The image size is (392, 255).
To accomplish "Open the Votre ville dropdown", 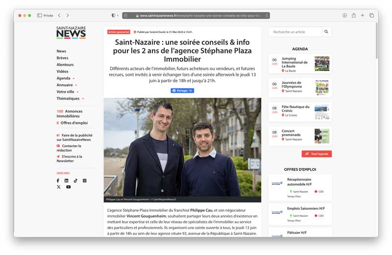I will (x=77, y=92).
